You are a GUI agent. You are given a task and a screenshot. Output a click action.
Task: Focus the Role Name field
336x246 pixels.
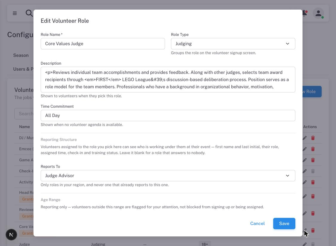click(x=103, y=44)
